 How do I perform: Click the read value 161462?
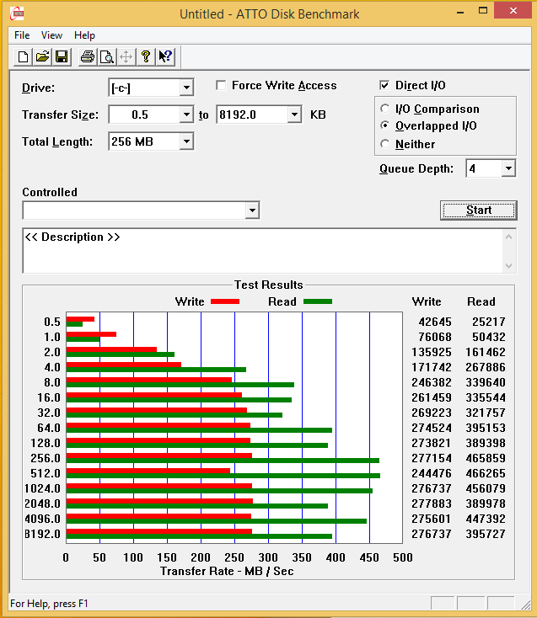[486, 352]
